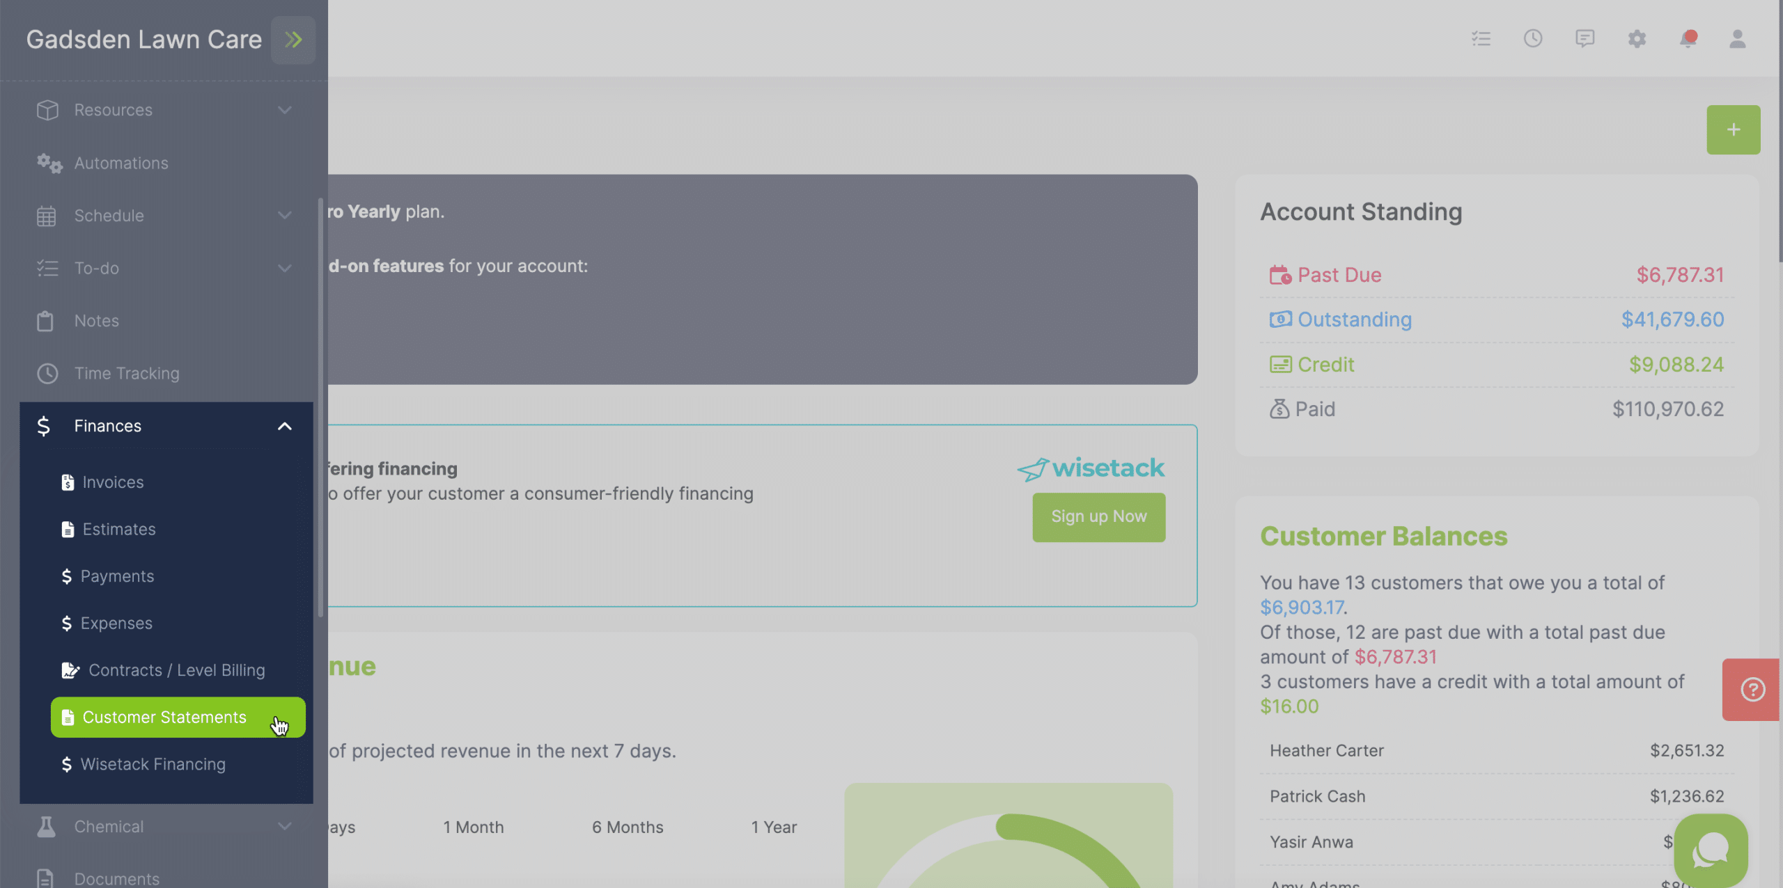Click the Schedule calendar icon
Screen dimensions: 1783x888
click(x=46, y=216)
